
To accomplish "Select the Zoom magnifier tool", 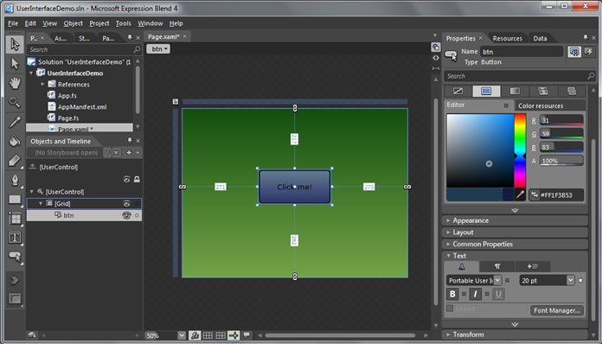I will [15, 102].
